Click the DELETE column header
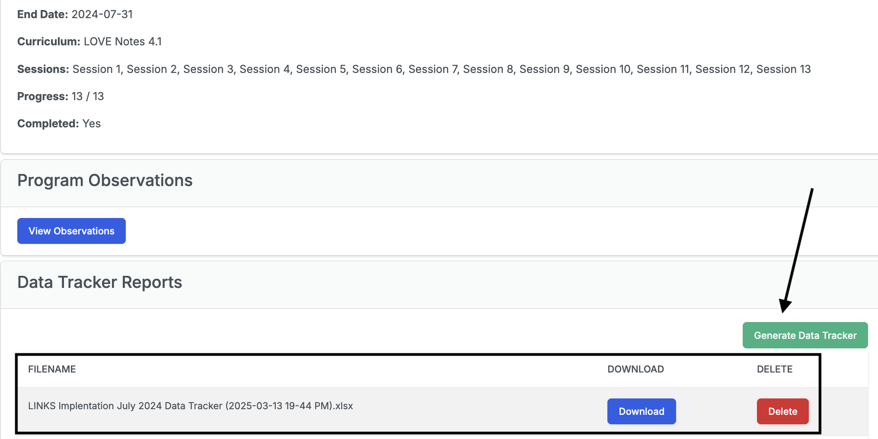 click(775, 369)
